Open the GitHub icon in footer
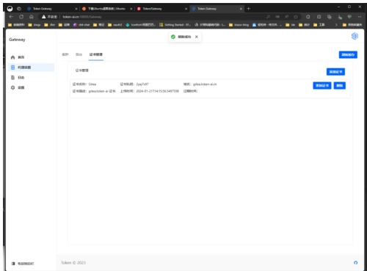Screen dimensions: 367x271 point(355,263)
